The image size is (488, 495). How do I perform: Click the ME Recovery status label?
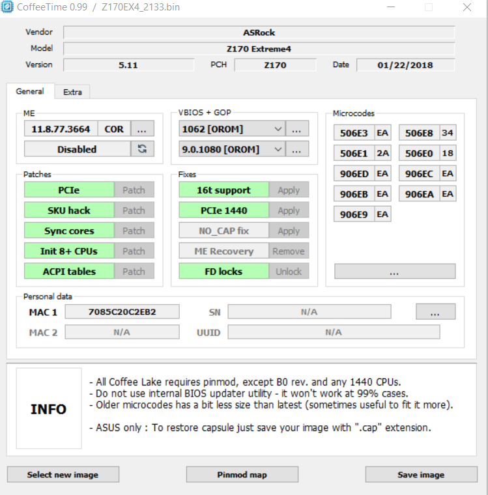pos(223,251)
